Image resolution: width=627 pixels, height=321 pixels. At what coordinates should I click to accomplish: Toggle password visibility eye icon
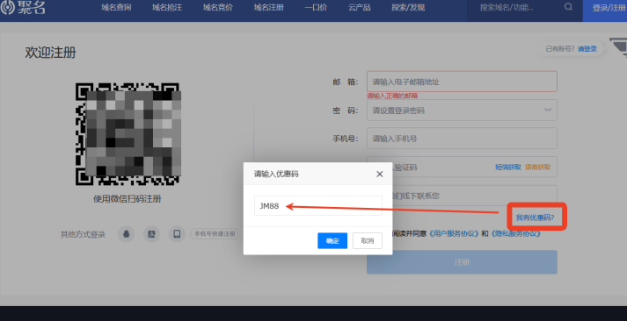click(548, 110)
